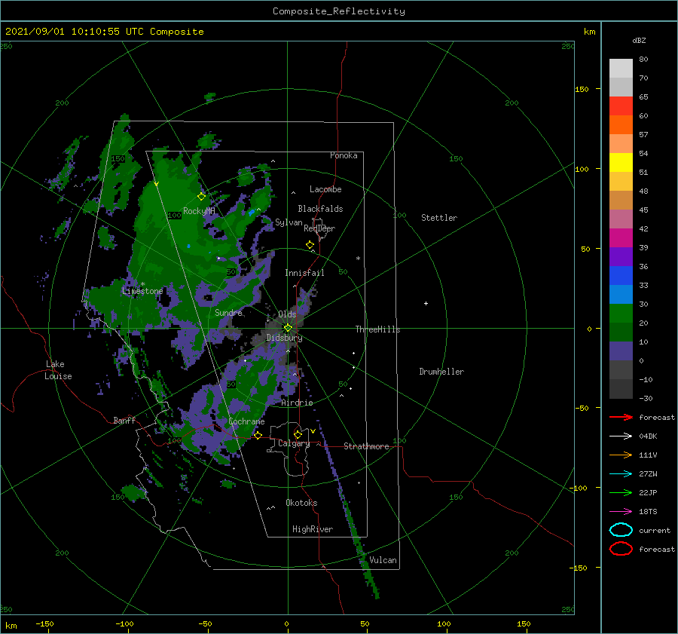Click the ThreeHills label
Viewport: 678px width, 634px height.
(377, 329)
